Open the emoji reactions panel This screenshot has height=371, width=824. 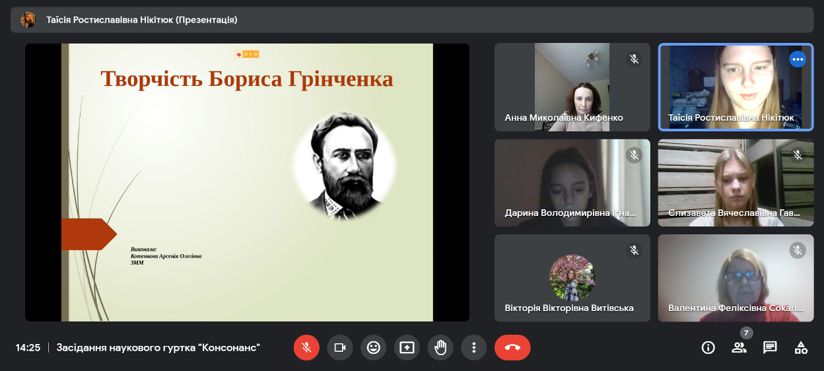tap(374, 347)
